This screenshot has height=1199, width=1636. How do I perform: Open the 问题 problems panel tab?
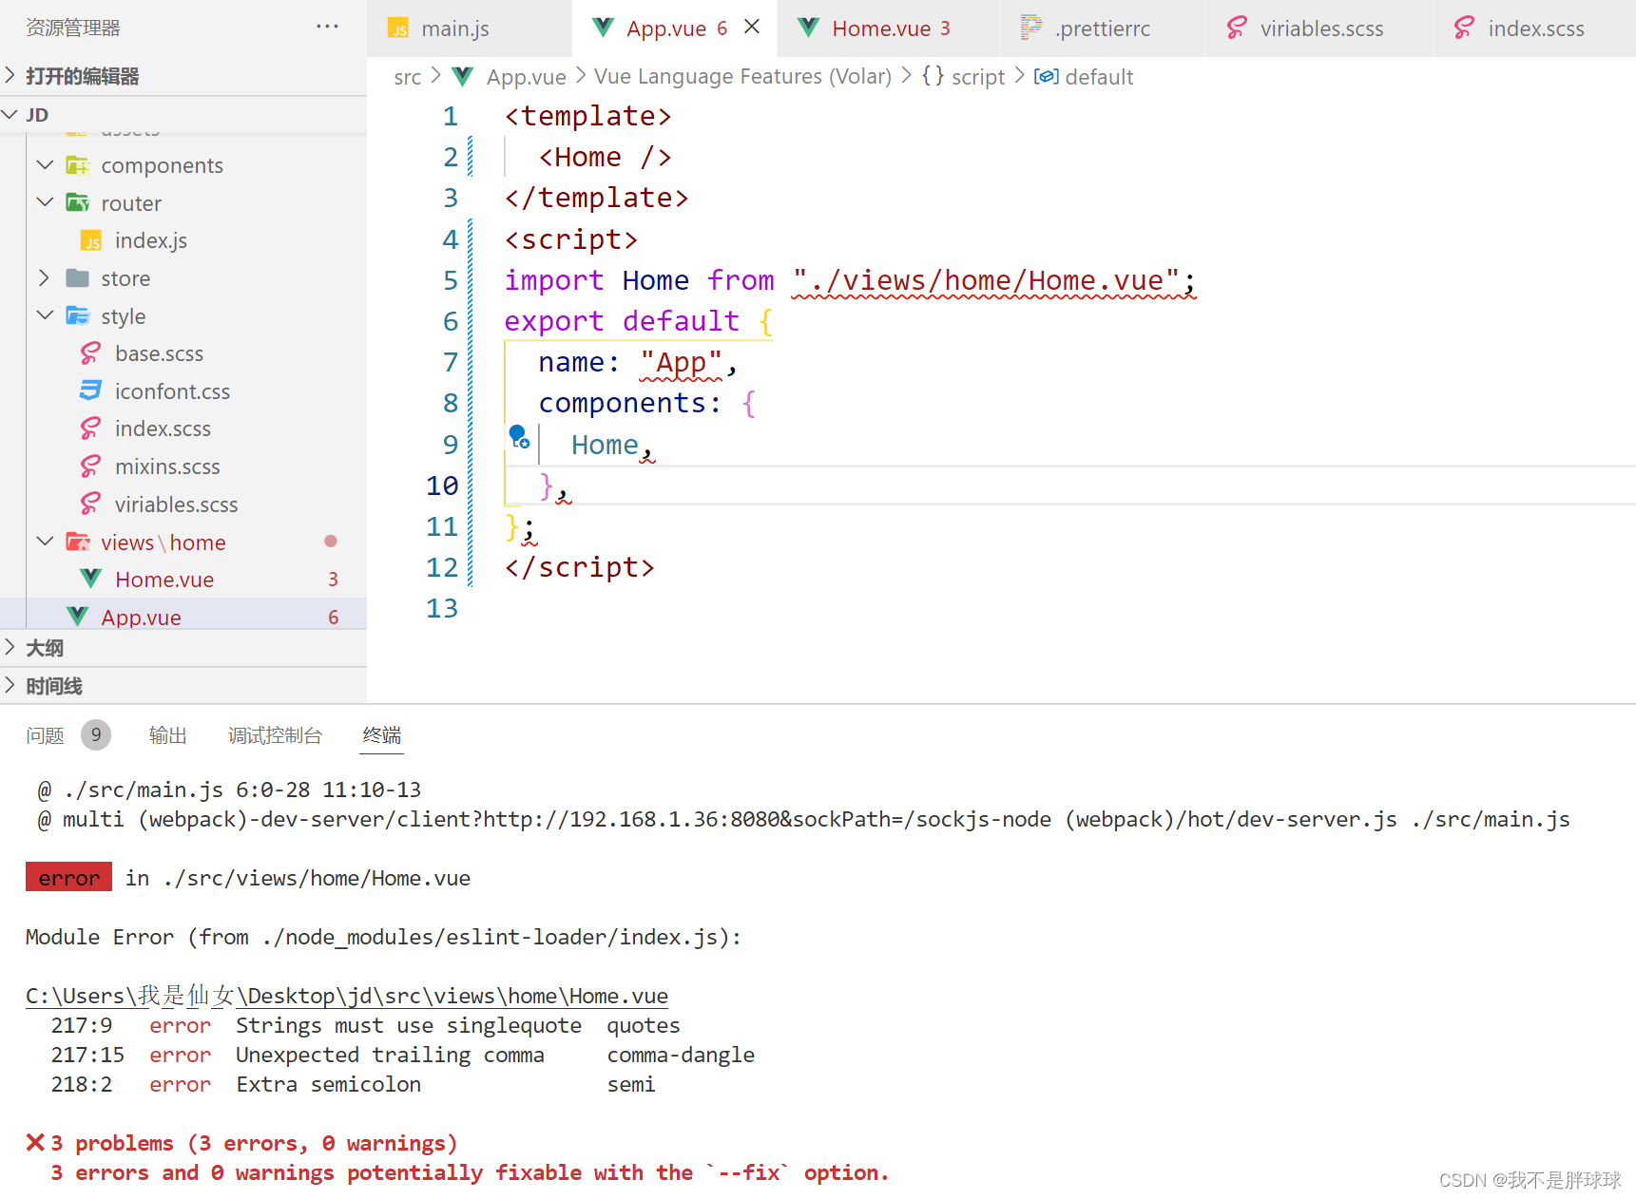[46, 735]
